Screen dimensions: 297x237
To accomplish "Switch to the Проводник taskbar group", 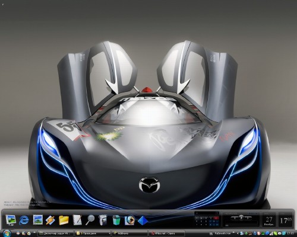I will 93,233.
